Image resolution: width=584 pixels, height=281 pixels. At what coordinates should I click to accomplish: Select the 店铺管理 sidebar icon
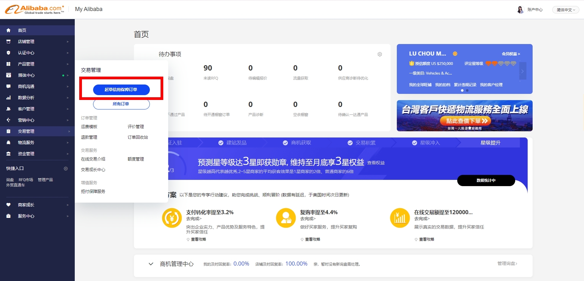(8, 41)
